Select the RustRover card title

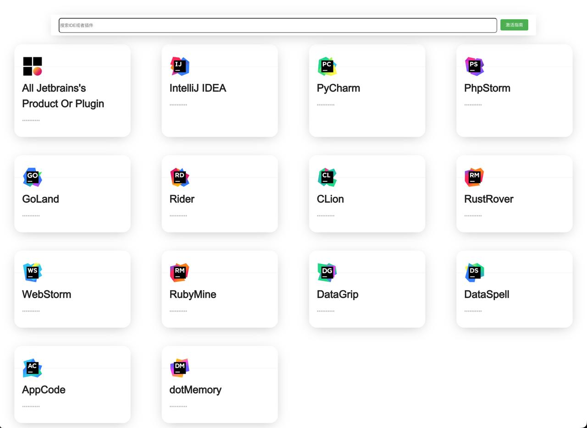click(489, 199)
